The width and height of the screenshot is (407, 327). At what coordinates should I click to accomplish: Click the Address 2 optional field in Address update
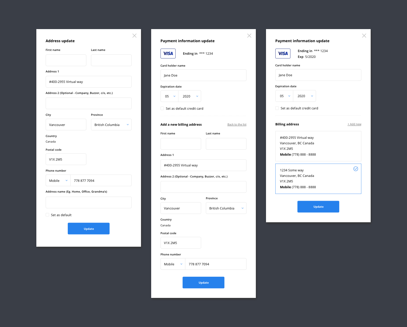[x=89, y=103]
